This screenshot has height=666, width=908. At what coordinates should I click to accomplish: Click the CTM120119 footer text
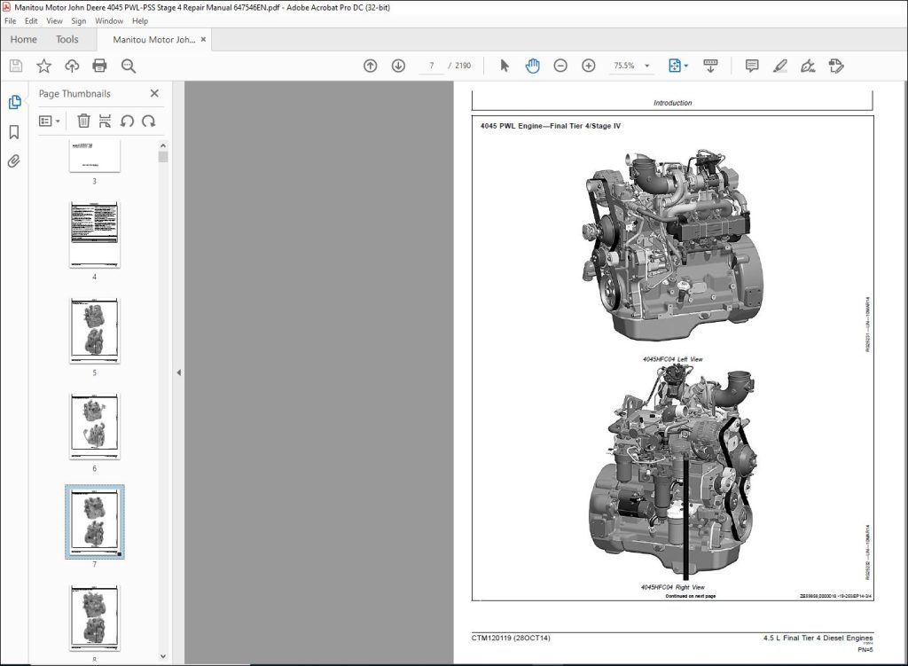tap(511, 639)
